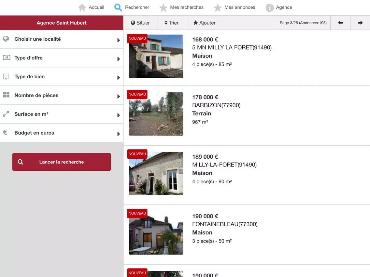The height and width of the screenshot is (277, 370).
Task: Select Type d'offre label
Action: coord(29,58)
